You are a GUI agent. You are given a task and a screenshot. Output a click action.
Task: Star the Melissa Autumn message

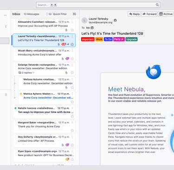(x=72, y=87)
